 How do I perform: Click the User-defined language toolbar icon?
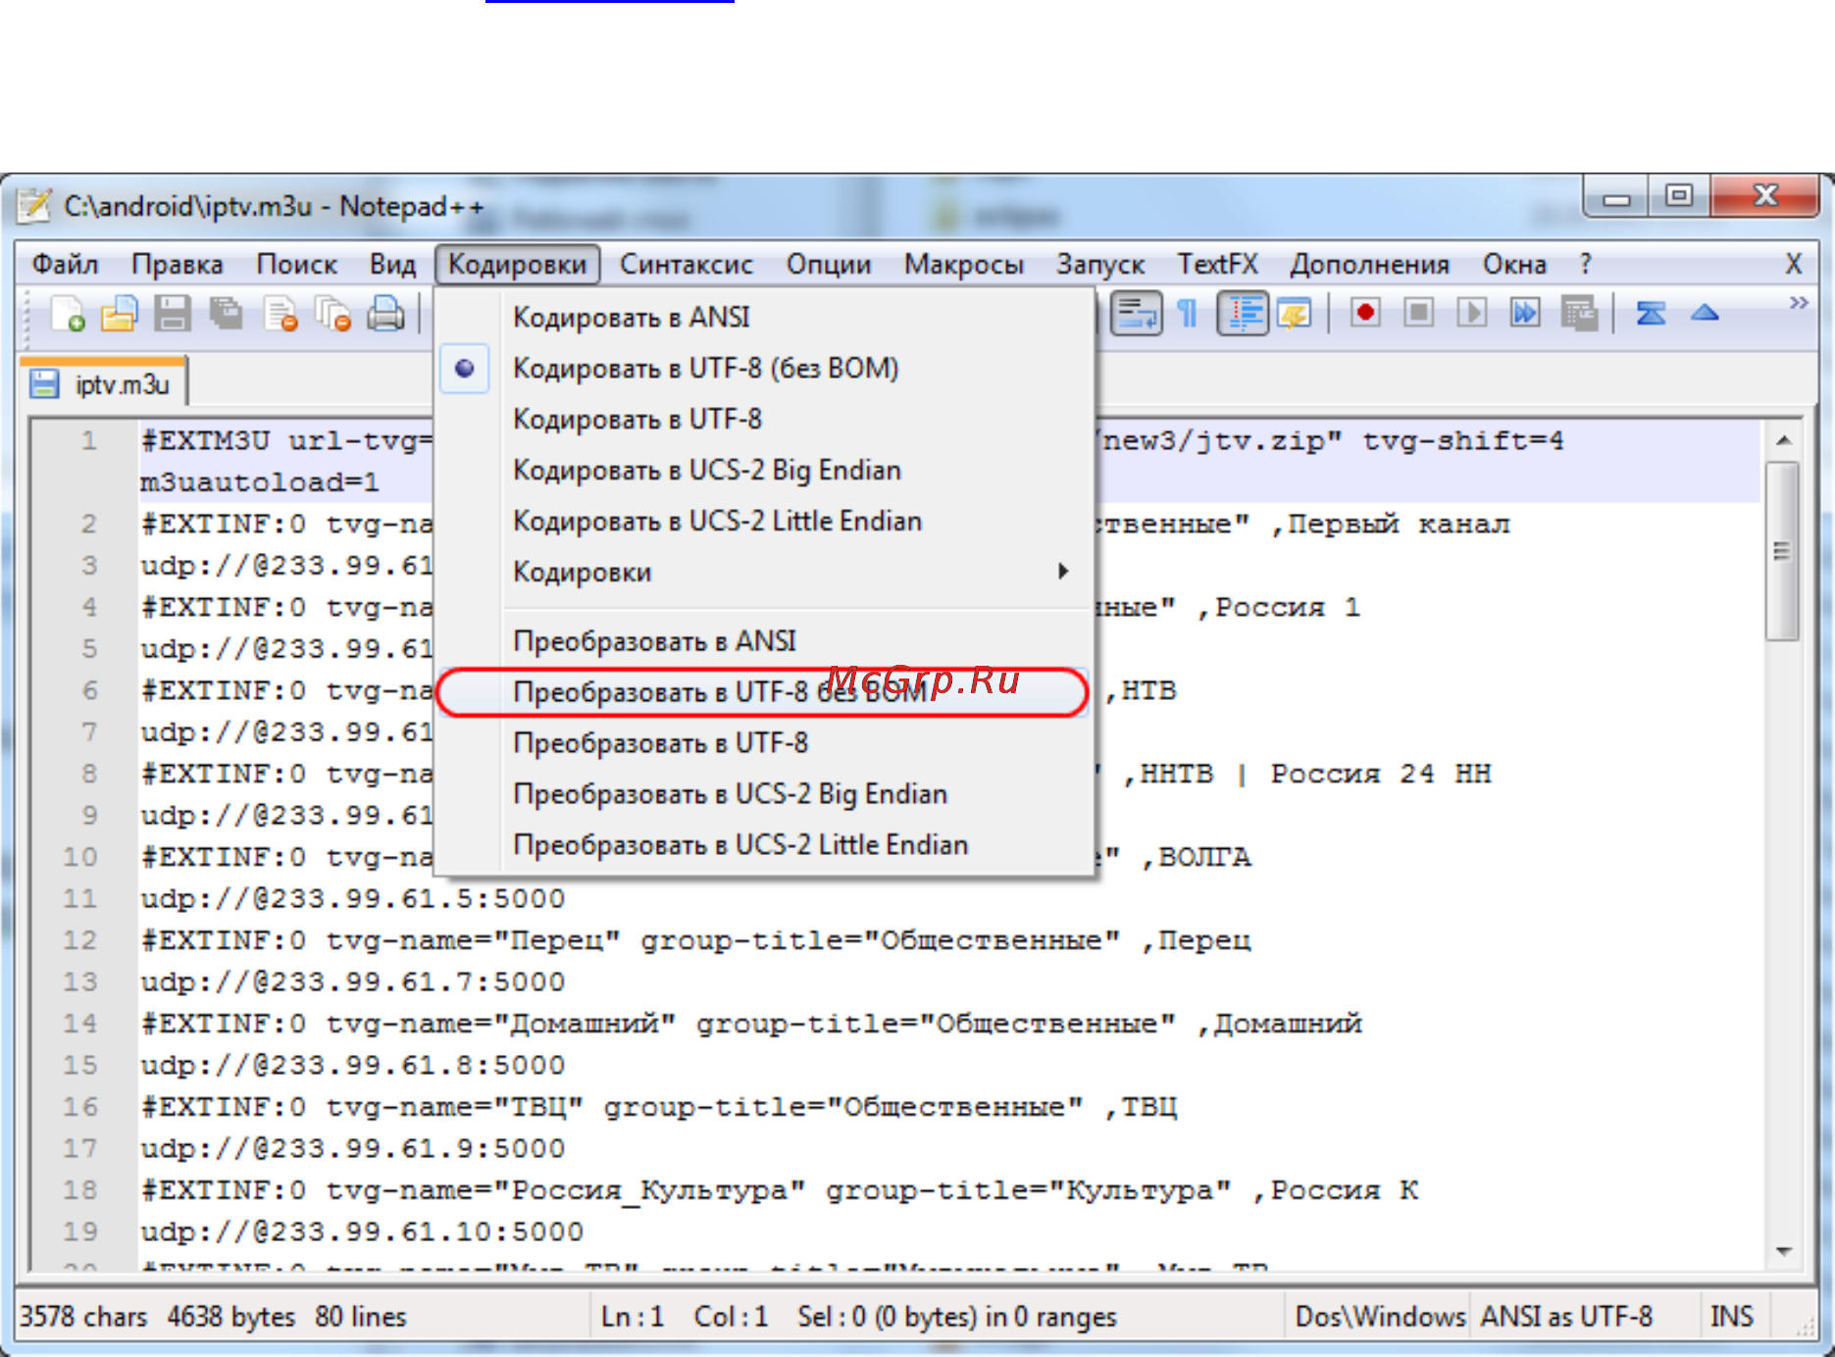(x=1295, y=314)
